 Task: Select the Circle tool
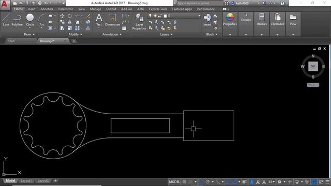pos(30,20)
